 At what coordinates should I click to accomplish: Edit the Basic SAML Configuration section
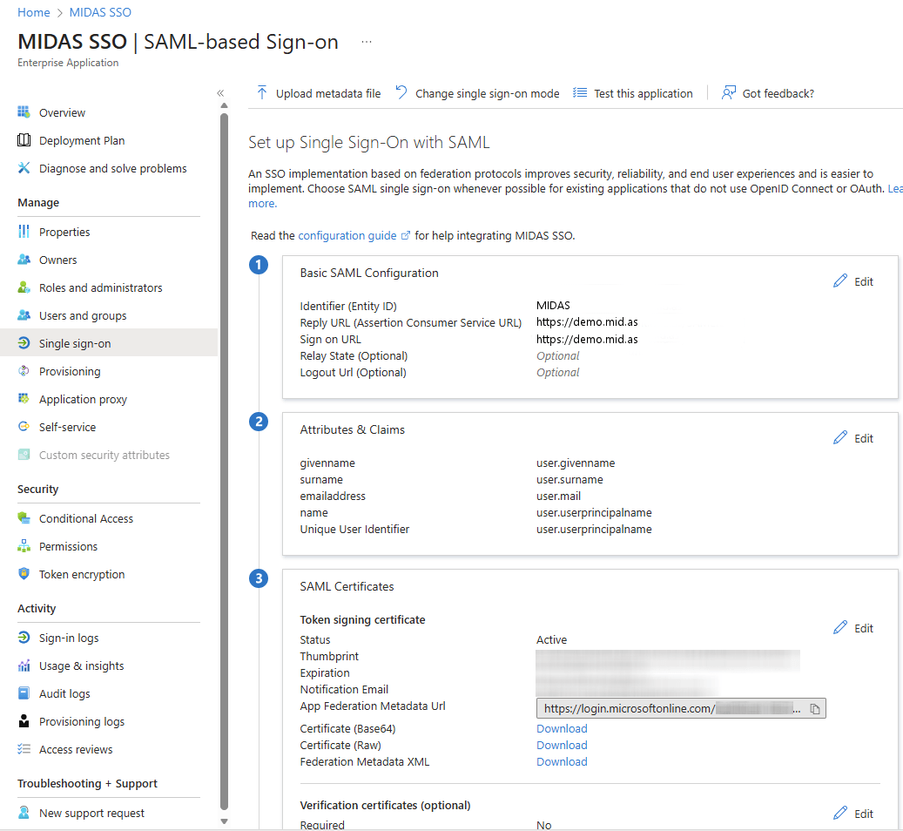tap(853, 280)
